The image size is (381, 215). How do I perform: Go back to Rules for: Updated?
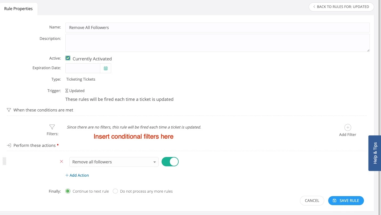coord(341,7)
